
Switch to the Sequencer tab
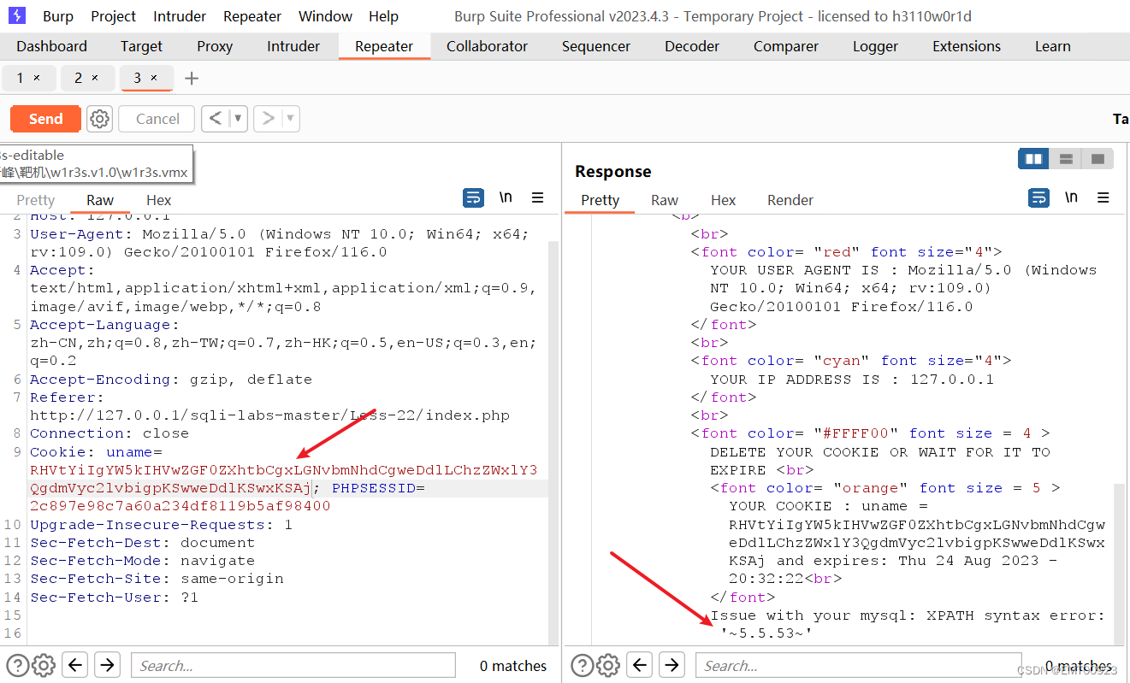tap(596, 46)
